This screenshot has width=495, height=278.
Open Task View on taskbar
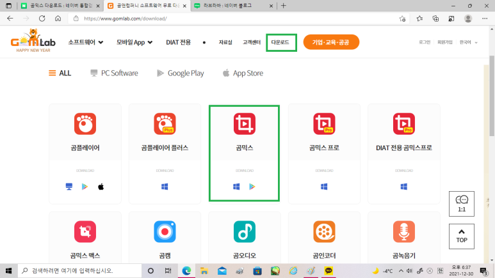[168, 271]
